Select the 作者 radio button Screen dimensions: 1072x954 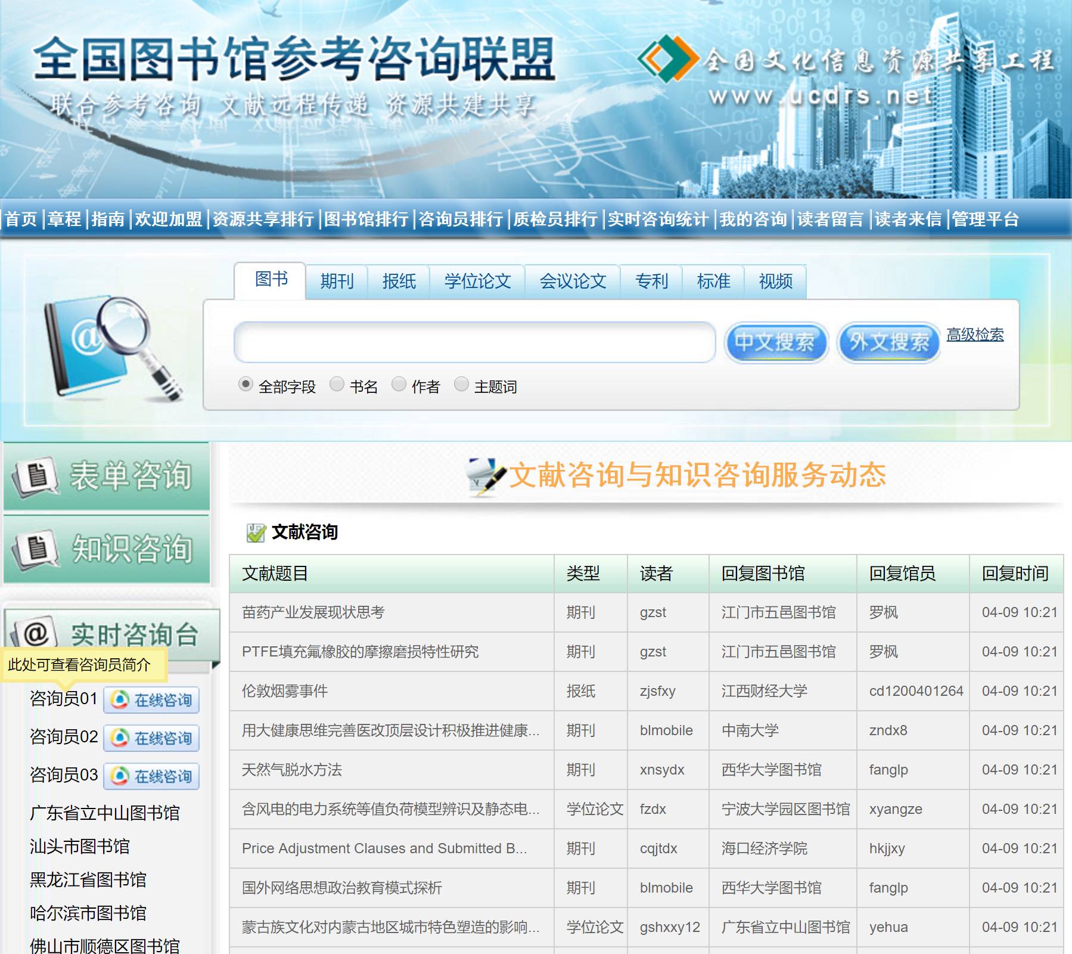399,385
